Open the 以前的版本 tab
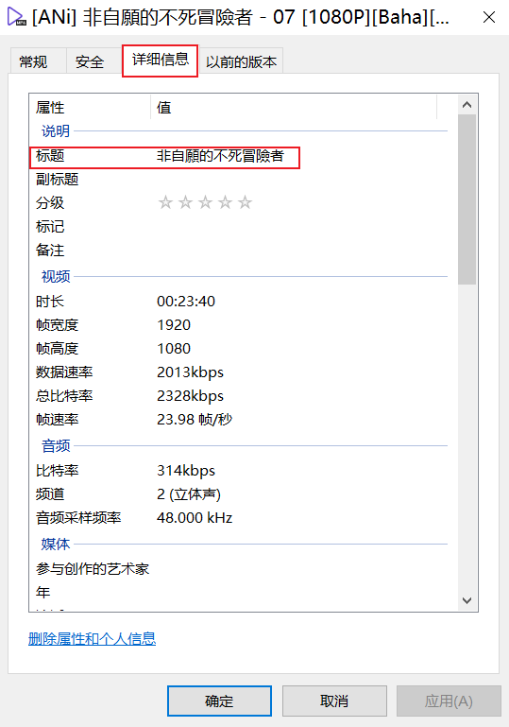Viewport: 509px width, 727px height. click(241, 61)
